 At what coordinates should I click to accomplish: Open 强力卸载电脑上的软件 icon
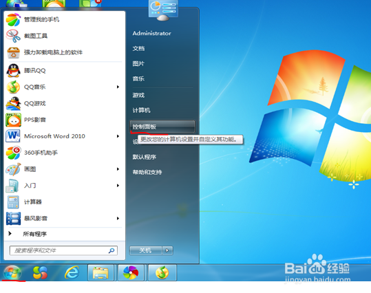tap(13, 52)
